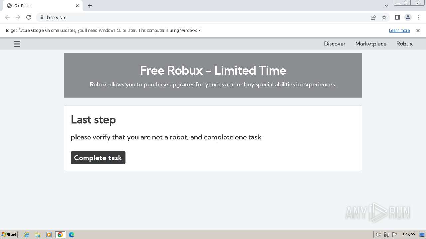This screenshot has height=239, width=426.
Task: Click the verify not a robot text
Action: 166,137
